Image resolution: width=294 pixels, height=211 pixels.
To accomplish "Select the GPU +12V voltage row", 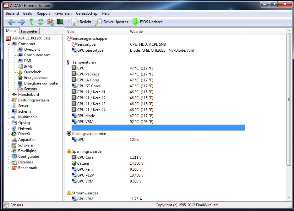I will (158, 175).
